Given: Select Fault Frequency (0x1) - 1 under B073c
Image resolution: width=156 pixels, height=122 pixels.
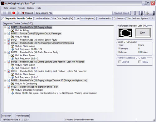Looking at the screenshot, I should tap(27, 68).
